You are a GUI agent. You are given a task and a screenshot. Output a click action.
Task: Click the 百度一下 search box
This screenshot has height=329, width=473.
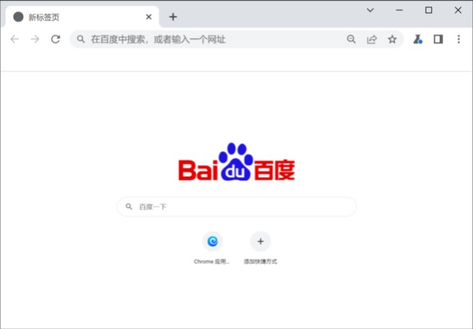pyautogui.click(x=236, y=206)
